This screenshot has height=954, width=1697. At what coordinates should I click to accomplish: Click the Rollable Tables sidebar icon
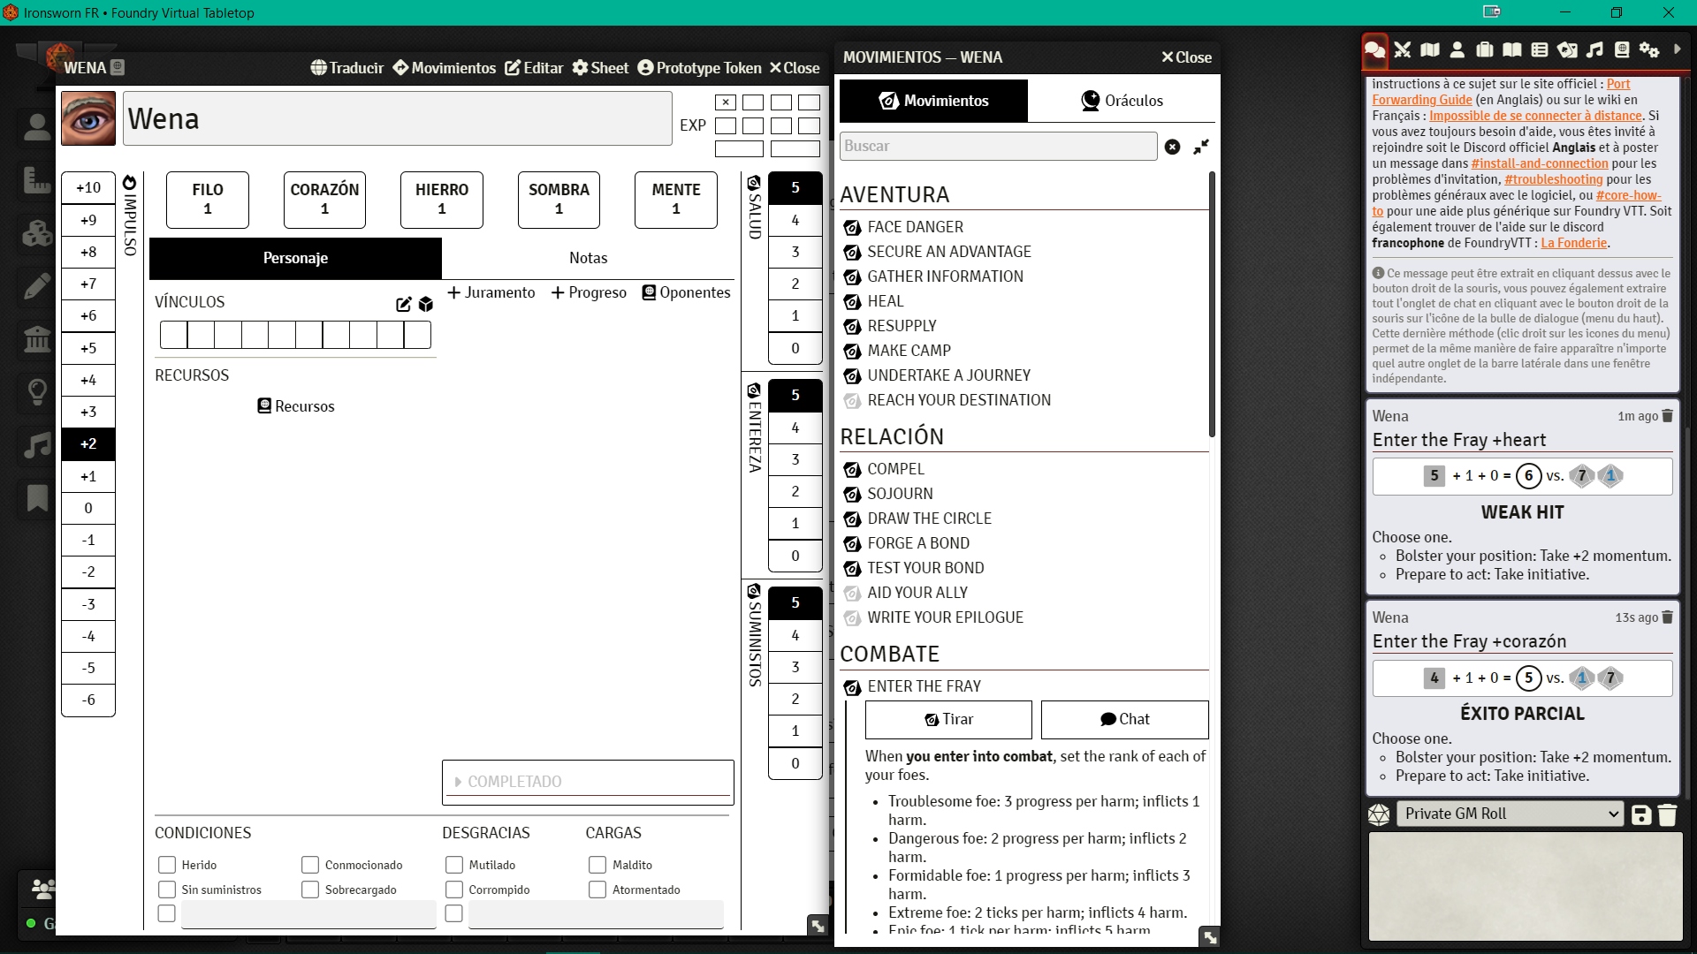pyautogui.click(x=1540, y=50)
